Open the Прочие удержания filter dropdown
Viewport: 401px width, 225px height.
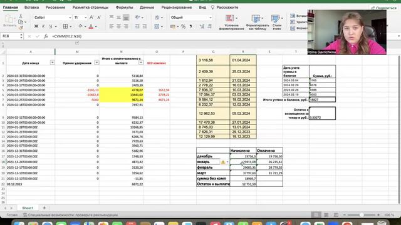click(x=96, y=62)
